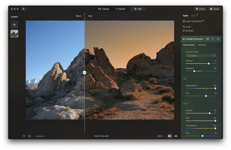Image resolution: width=231 pixels, height=150 pixels.
Task: Click the Sky Tint slider
Action: (201, 96)
